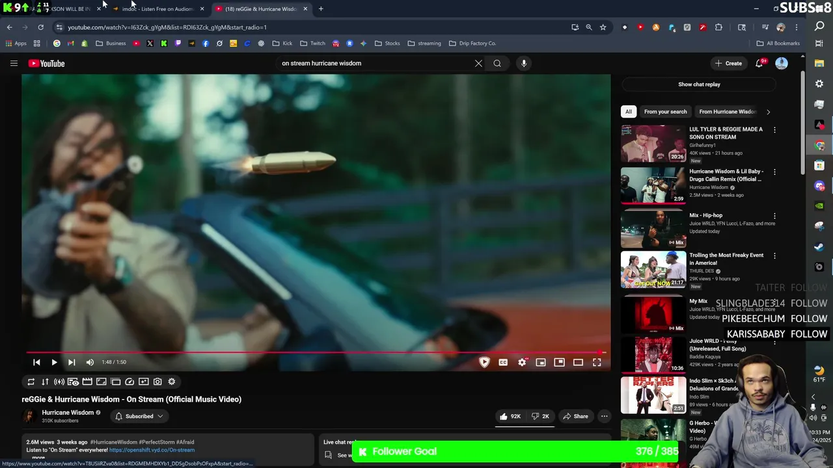
Task: Open the Chrome three-dot menu
Action: pos(797,27)
